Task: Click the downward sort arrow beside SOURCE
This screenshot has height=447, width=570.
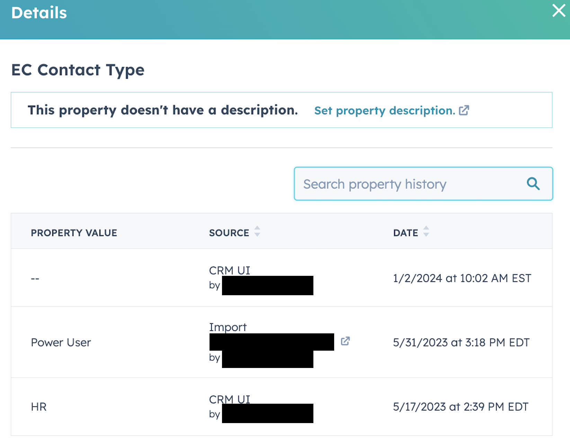Action: click(x=257, y=235)
